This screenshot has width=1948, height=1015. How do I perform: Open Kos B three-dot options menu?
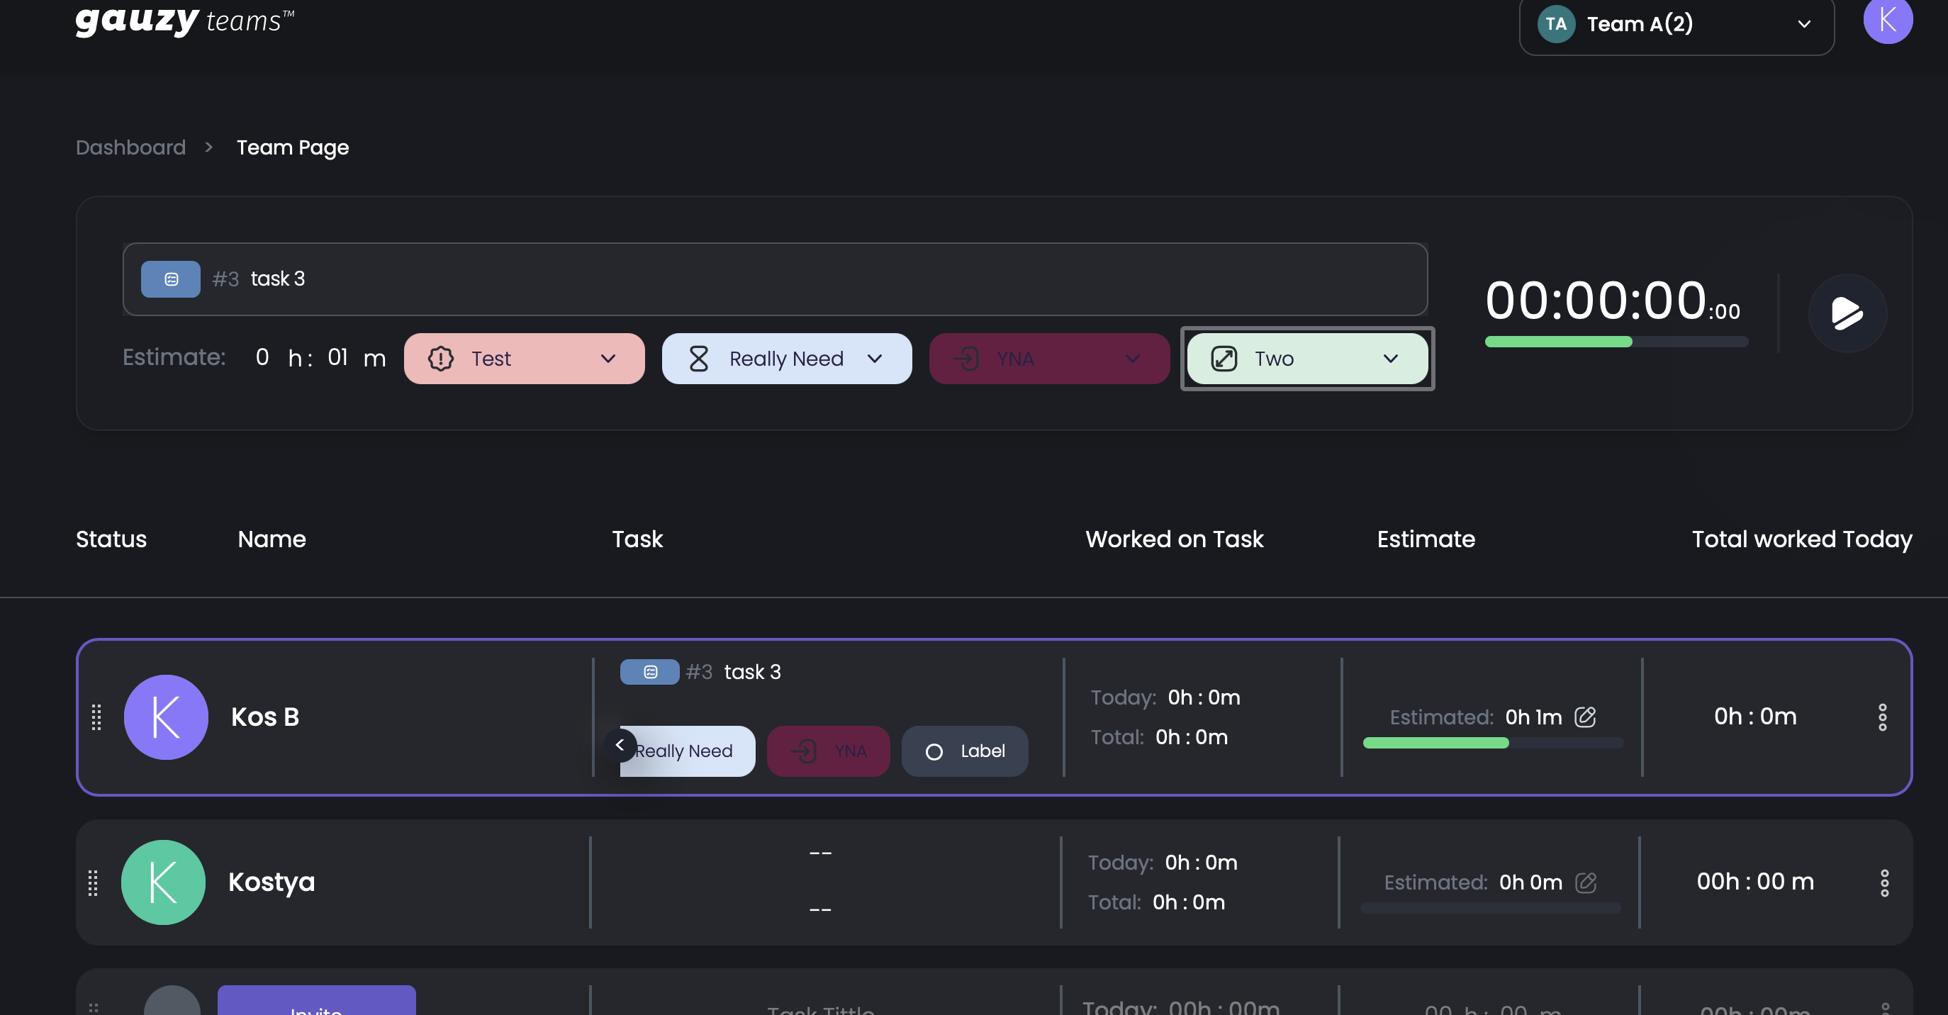click(x=1882, y=717)
